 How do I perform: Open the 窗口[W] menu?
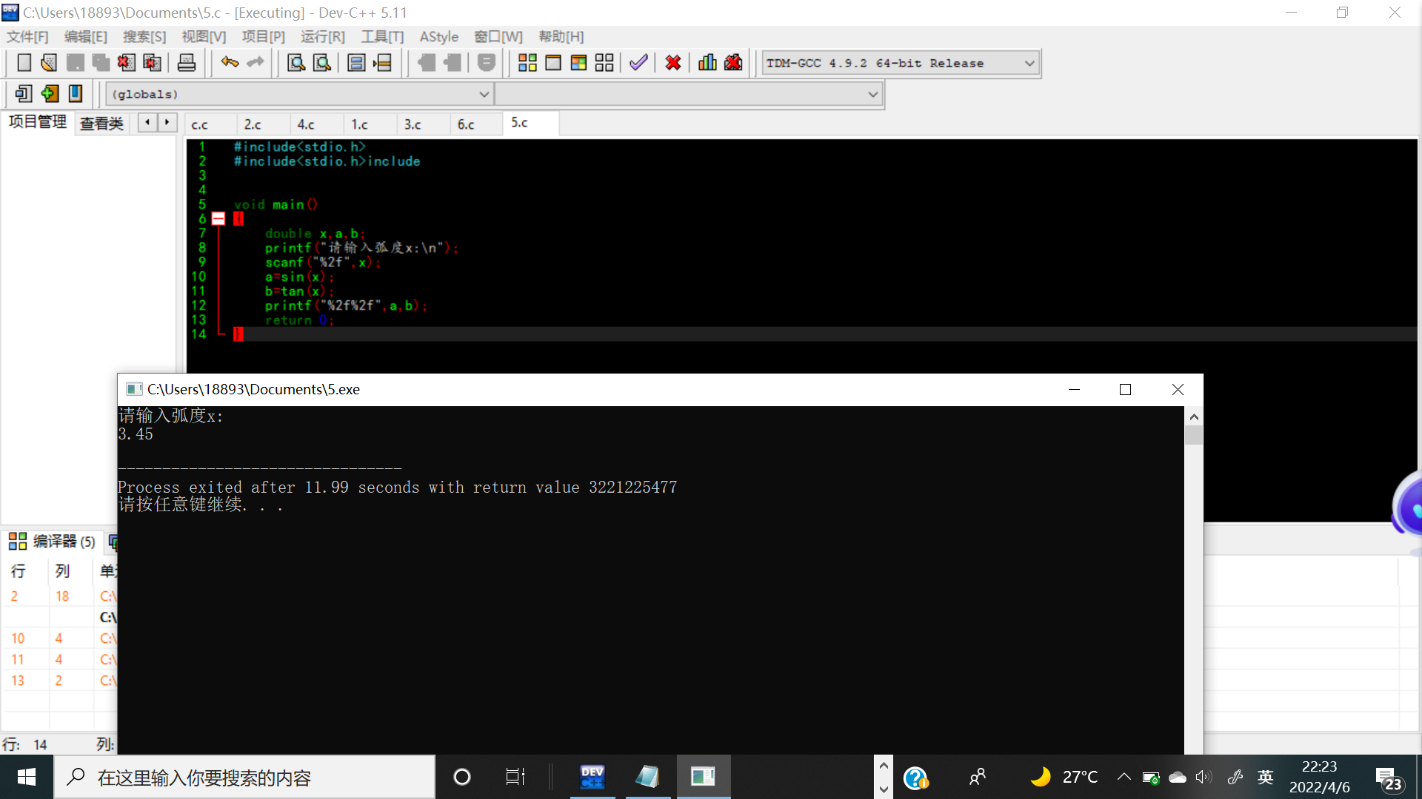point(498,37)
